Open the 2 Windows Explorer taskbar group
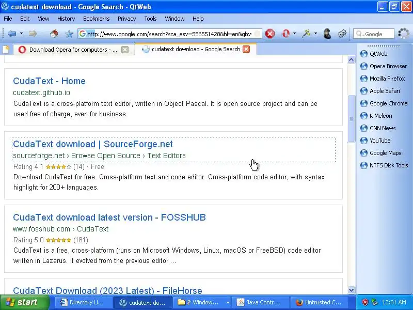 (x=201, y=302)
